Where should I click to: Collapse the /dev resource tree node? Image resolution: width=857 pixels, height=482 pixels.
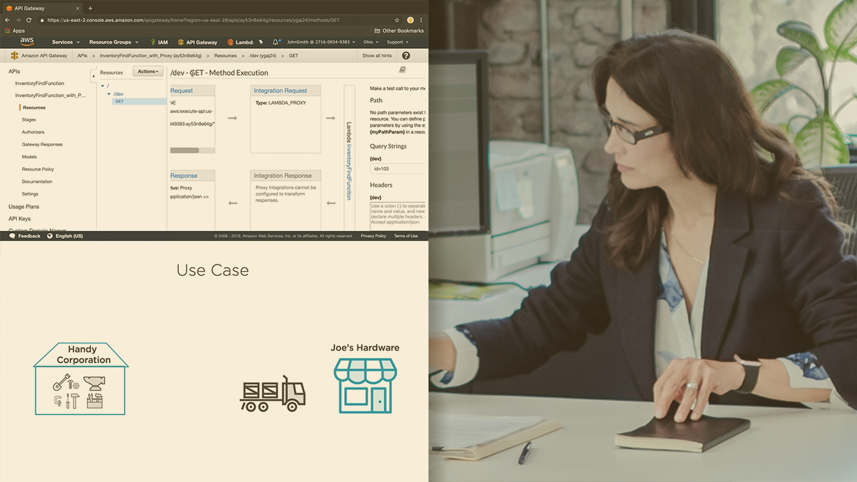pos(109,94)
